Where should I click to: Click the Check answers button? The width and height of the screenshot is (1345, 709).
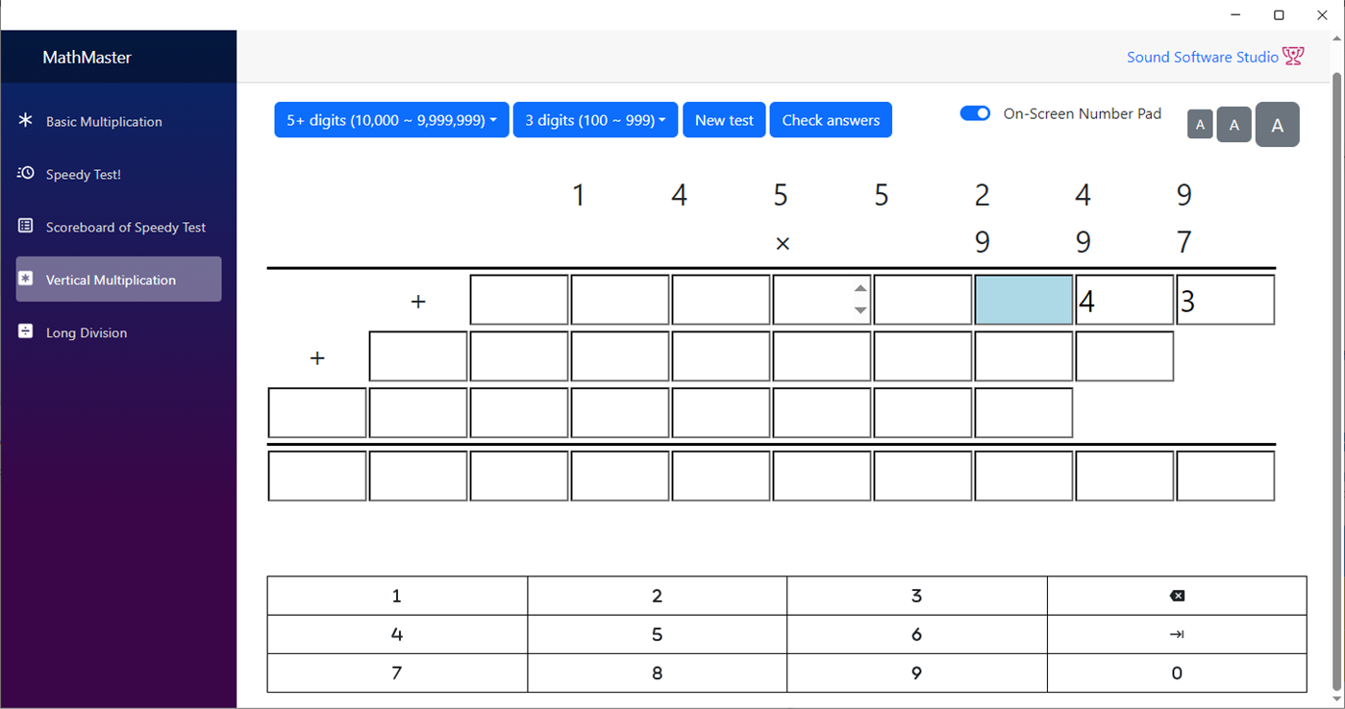click(x=831, y=120)
